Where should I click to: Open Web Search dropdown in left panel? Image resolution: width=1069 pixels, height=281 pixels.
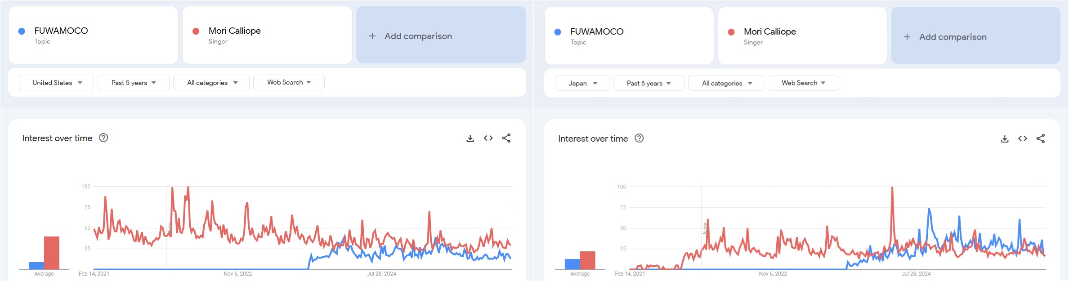tap(289, 82)
